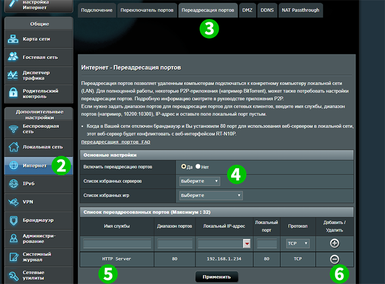
Task: Open Сетевые утилиты tools icon
Action: [14, 276]
